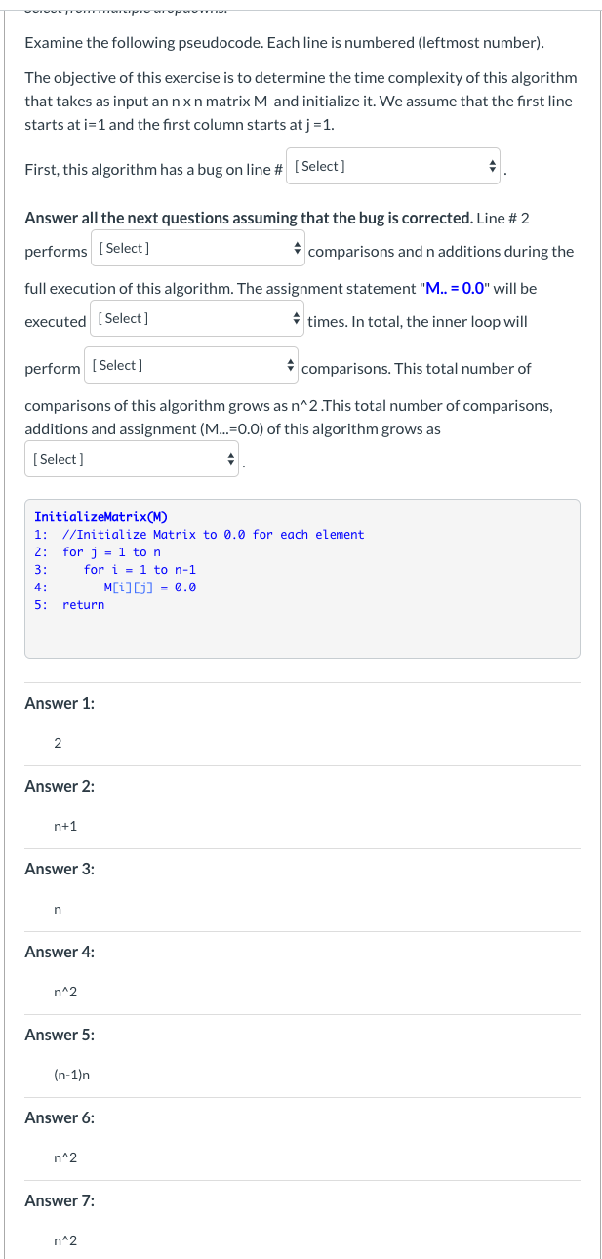Click the Answer 3 heading
This screenshot has width=602, height=1259.
click(59, 869)
